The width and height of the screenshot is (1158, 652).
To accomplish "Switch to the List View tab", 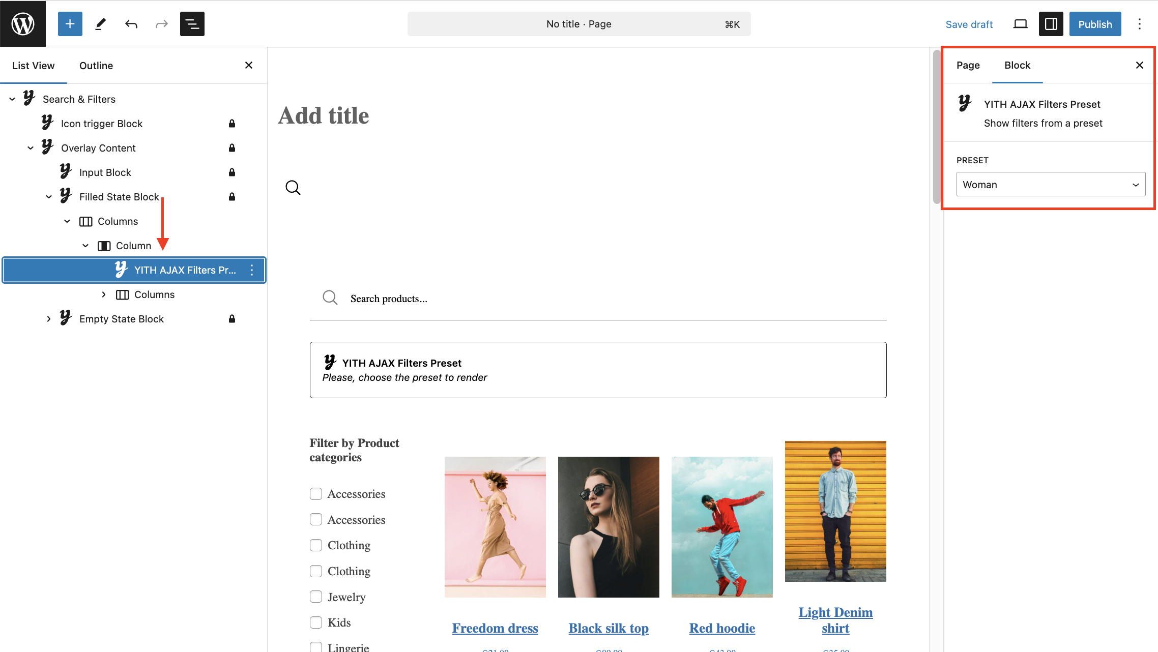I will (x=34, y=66).
